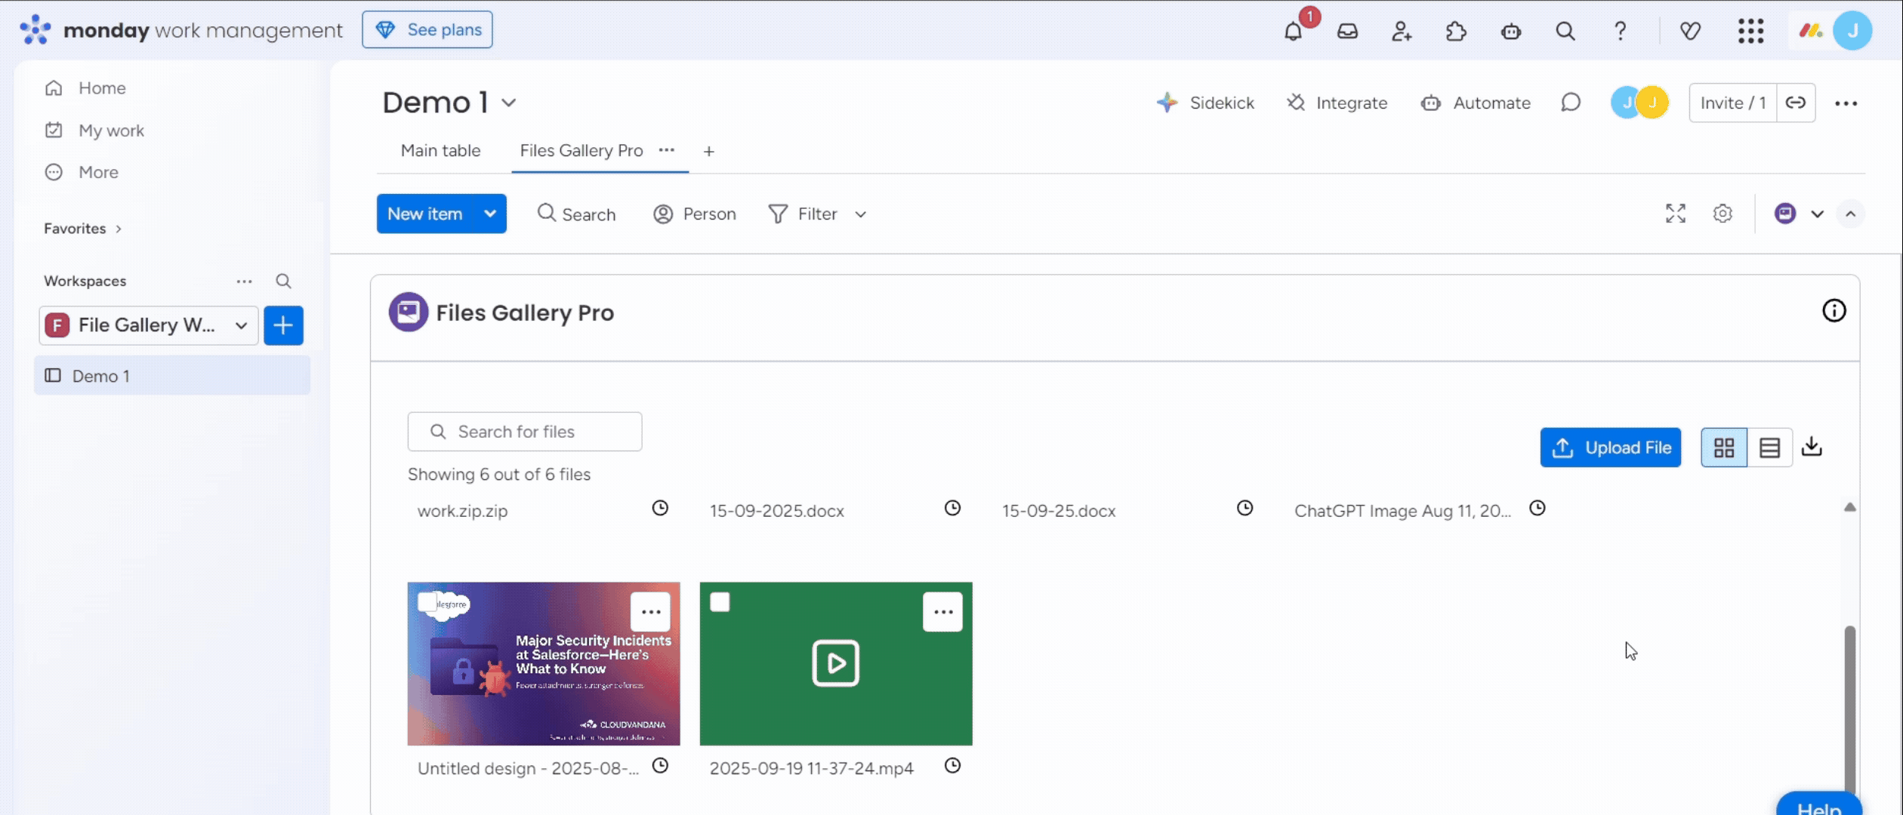Open the Files Gallery Pro info icon
Image resolution: width=1903 pixels, height=815 pixels.
click(x=1834, y=311)
